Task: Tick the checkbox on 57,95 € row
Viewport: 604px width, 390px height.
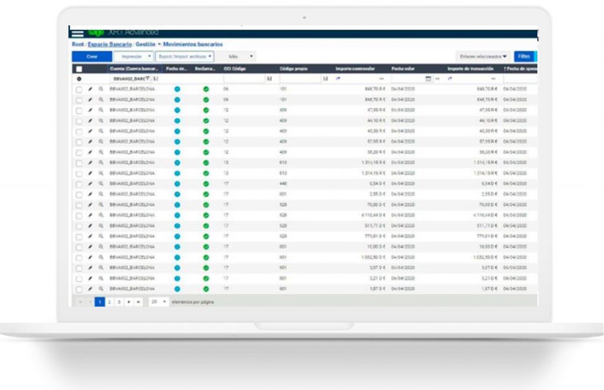Action: coord(79,142)
